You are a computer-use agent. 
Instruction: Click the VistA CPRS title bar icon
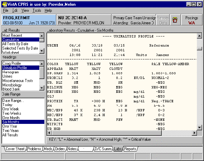(4, 4)
